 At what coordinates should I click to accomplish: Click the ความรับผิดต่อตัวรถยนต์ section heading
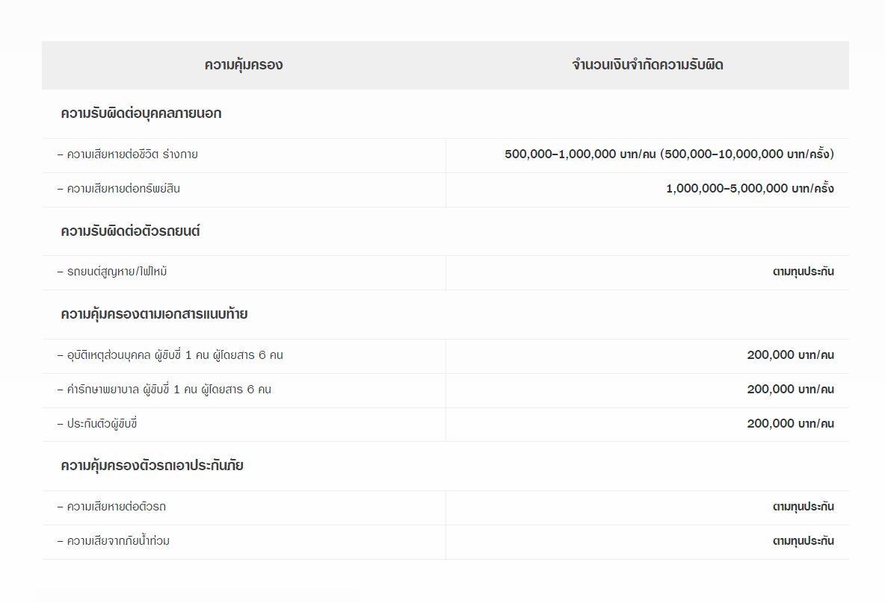(x=131, y=231)
